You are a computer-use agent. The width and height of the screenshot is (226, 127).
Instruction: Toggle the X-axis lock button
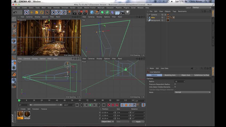pyautogui.click(x=54, y=12)
